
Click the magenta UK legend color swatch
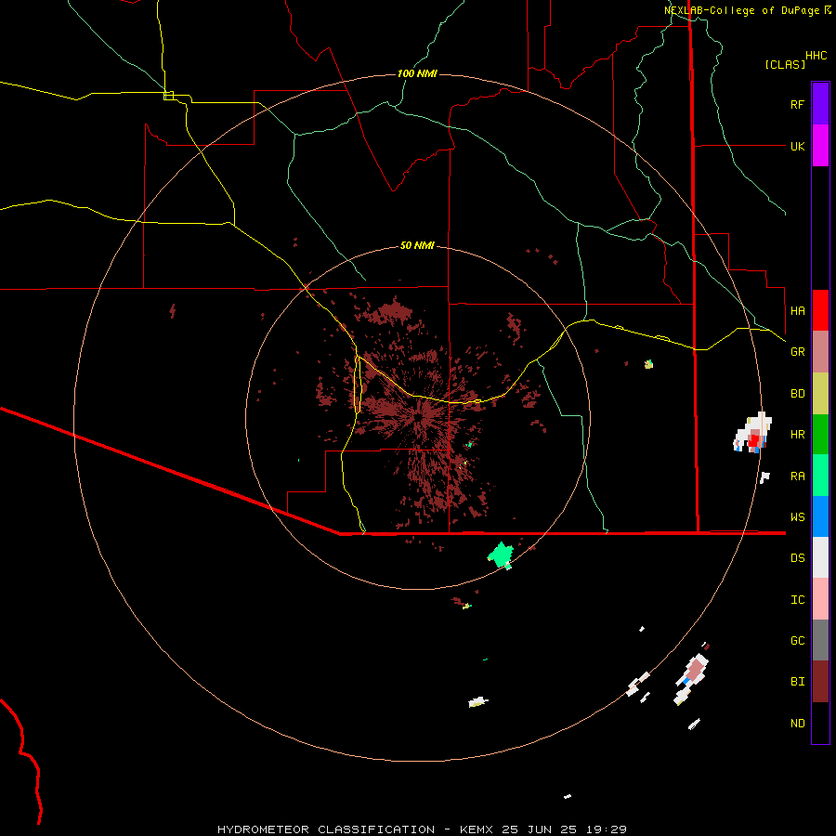pyautogui.click(x=820, y=146)
